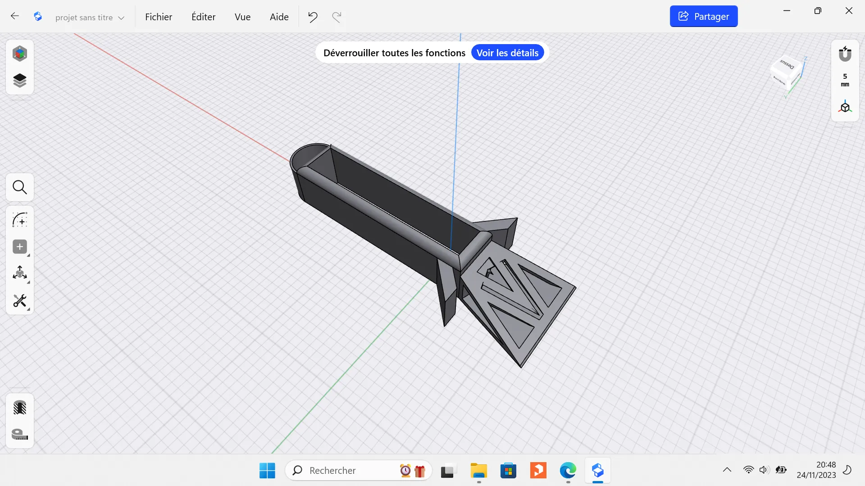865x486 pixels.
Task: Expand the modify tools wrench icon
Action: (20, 301)
